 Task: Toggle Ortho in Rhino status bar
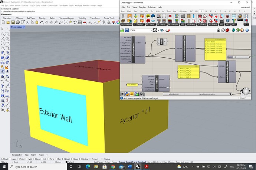coord(107,162)
